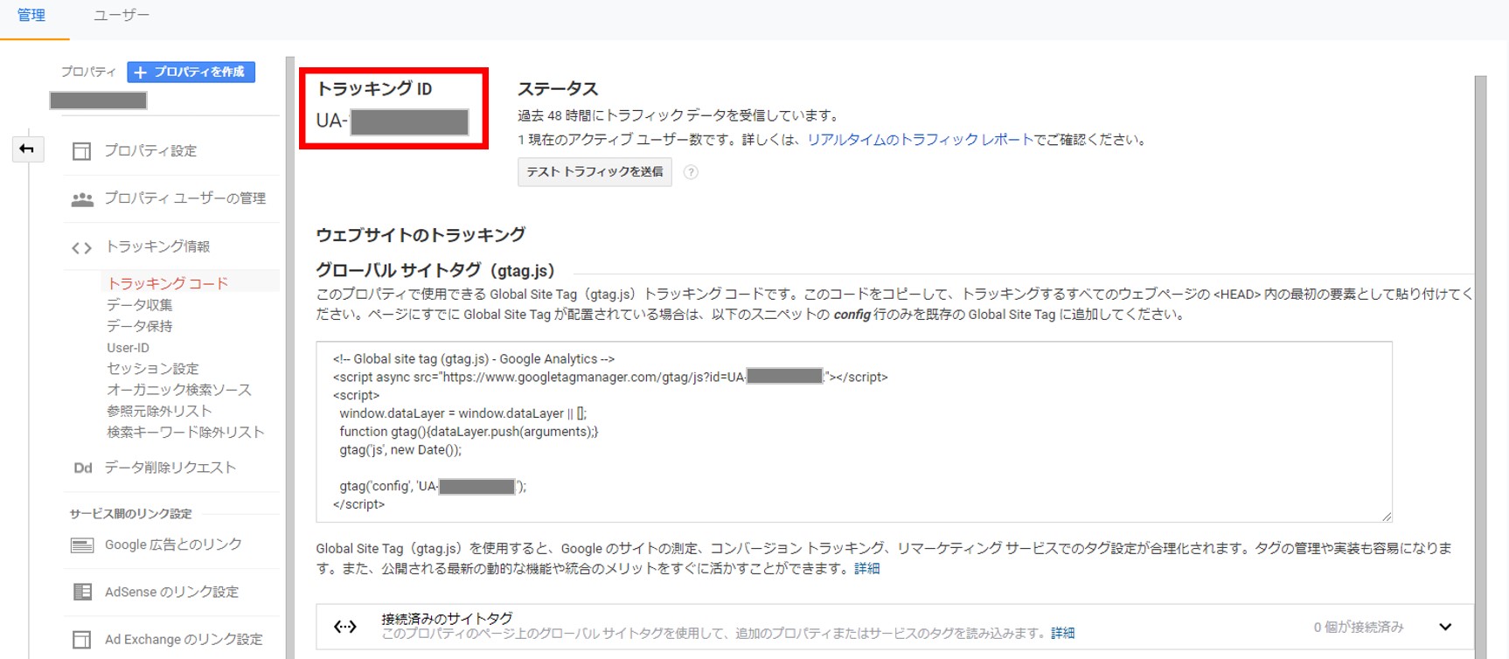This screenshot has height=659, width=1509.
Task: Select User-ID submenu item
Action: tap(128, 348)
